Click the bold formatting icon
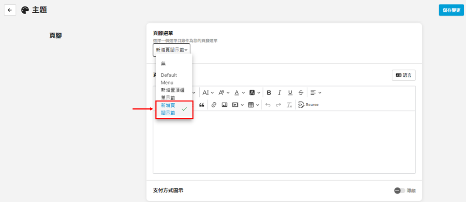This screenshot has width=466, height=202. [269, 92]
